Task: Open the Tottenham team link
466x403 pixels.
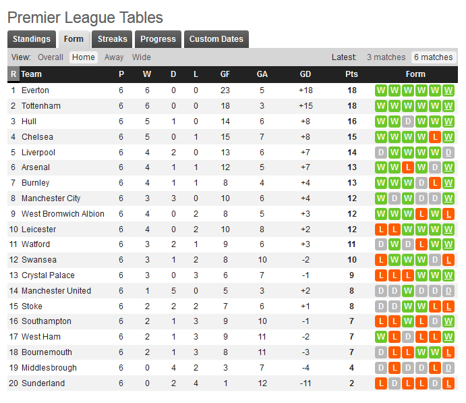Action: coord(41,106)
